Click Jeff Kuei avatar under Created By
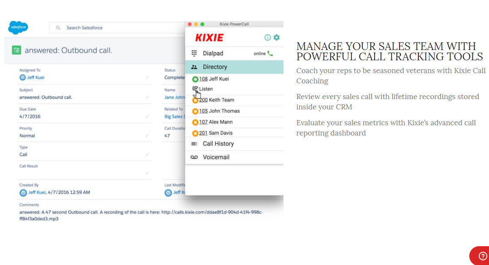Screen dimensions: 489x265 (23, 193)
